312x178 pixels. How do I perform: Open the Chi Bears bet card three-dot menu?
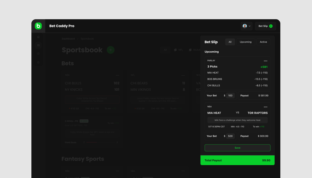click(x=183, y=76)
